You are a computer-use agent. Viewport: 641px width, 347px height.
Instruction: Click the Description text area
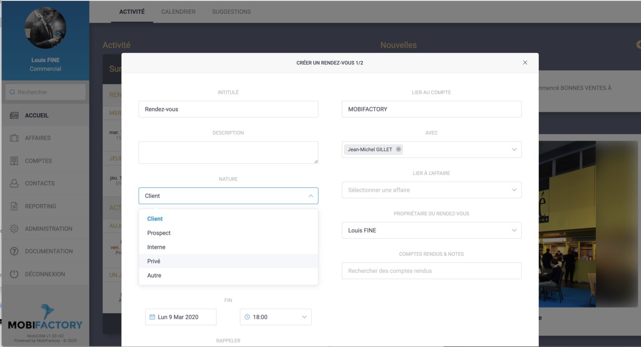(228, 152)
